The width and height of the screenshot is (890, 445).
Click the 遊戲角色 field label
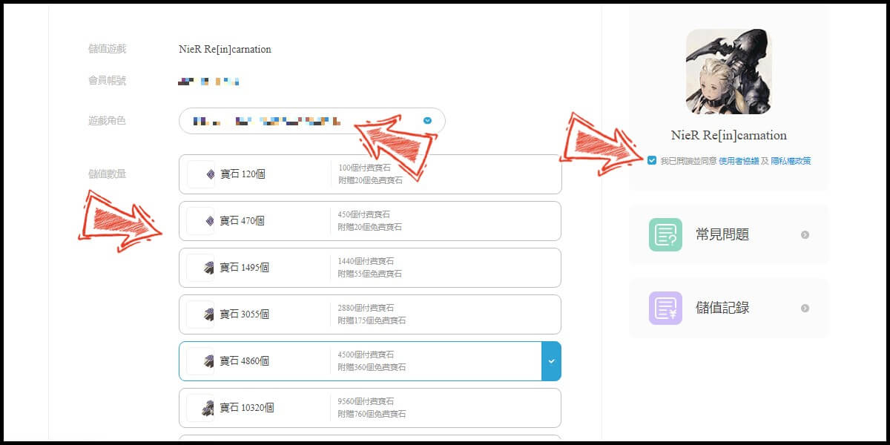pyautogui.click(x=107, y=120)
